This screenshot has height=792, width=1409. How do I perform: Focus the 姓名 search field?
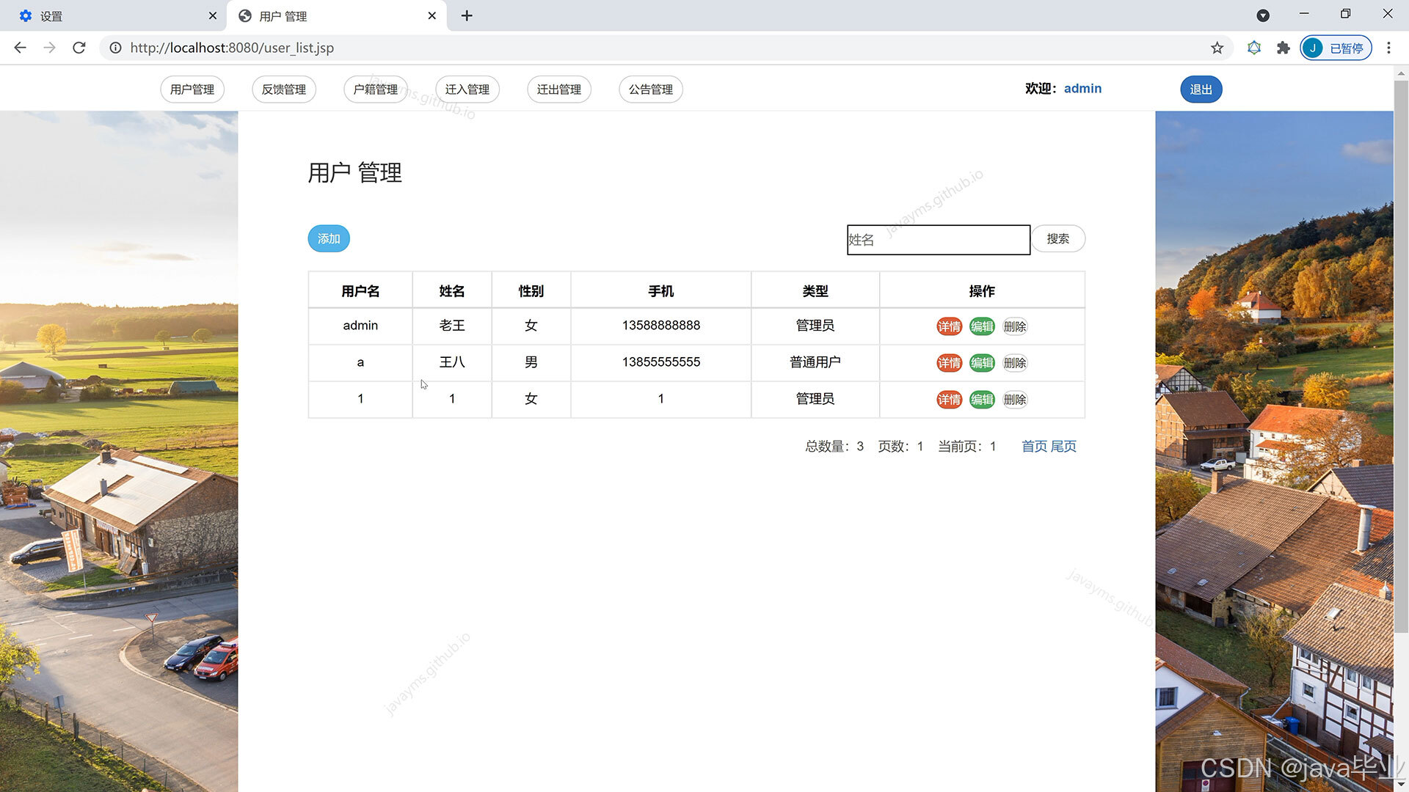939,240
